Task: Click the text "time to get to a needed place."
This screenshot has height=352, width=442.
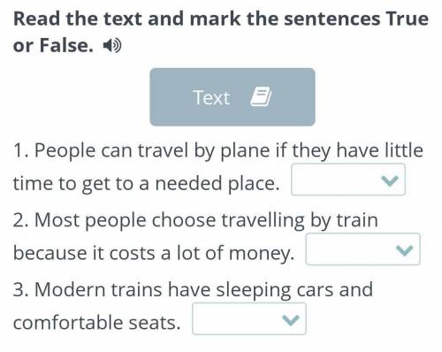Action: pyautogui.click(x=146, y=184)
